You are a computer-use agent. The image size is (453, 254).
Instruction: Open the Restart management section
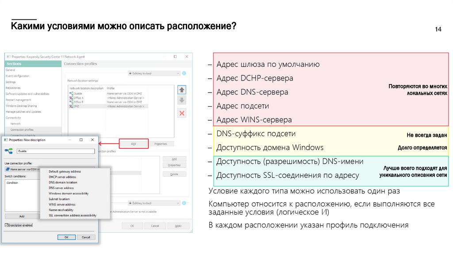(x=19, y=100)
